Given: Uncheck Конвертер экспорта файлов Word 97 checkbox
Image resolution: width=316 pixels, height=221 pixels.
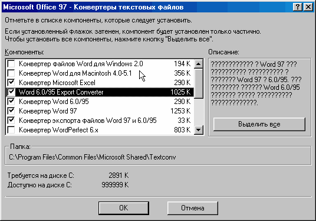Looking at the screenshot, I should click(x=11, y=121).
